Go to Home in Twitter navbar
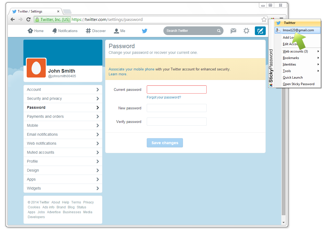Image resolution: width=324 pixels, height=229 pixels. [x=36, y=31]
